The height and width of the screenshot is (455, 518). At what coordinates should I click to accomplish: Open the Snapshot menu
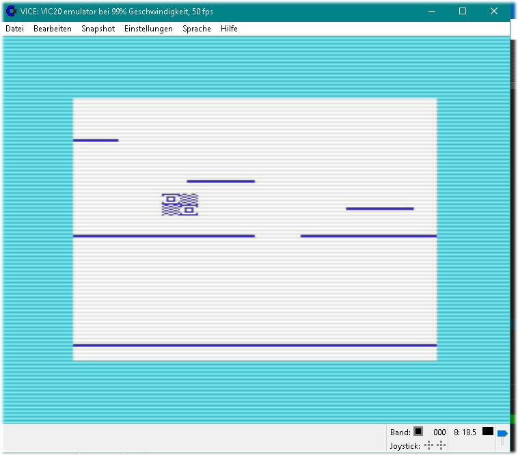tap(98, 29)
